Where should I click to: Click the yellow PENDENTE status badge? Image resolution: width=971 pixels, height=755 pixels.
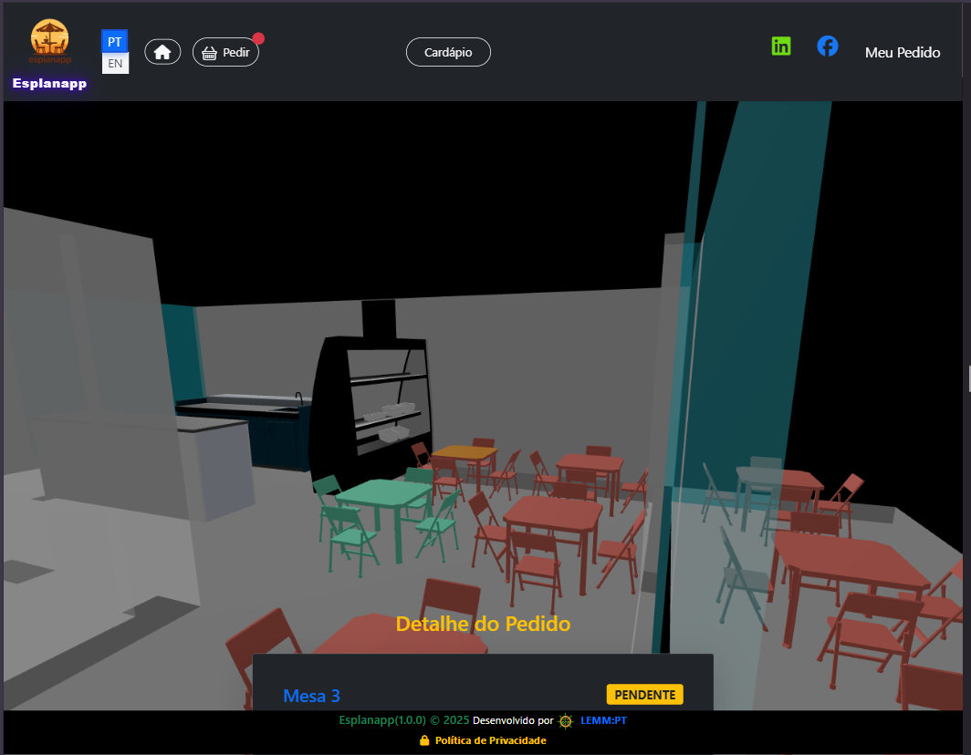(644, 695)
